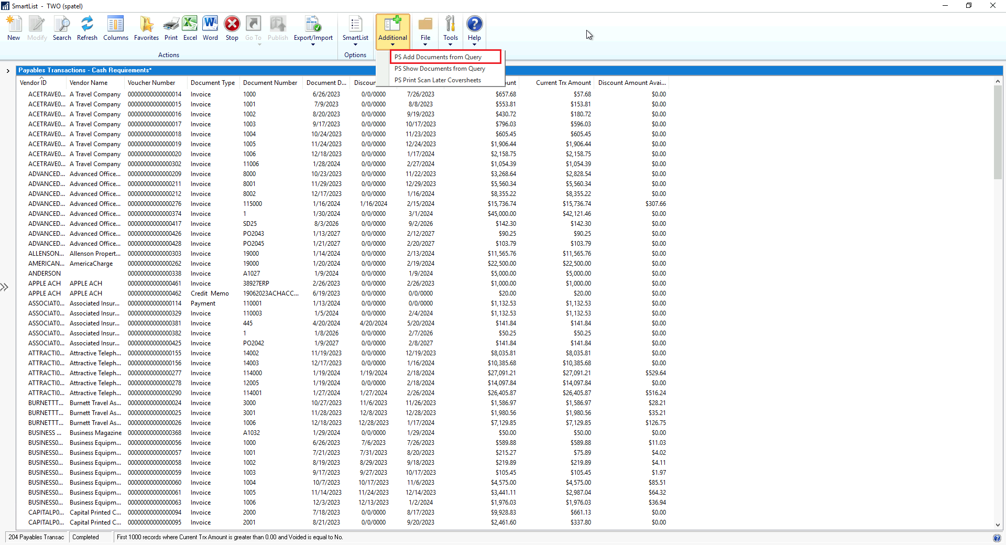Open the Tools dropdown menu
The height and width of the screenshot is (545, 1006).
tap(450, 31)
